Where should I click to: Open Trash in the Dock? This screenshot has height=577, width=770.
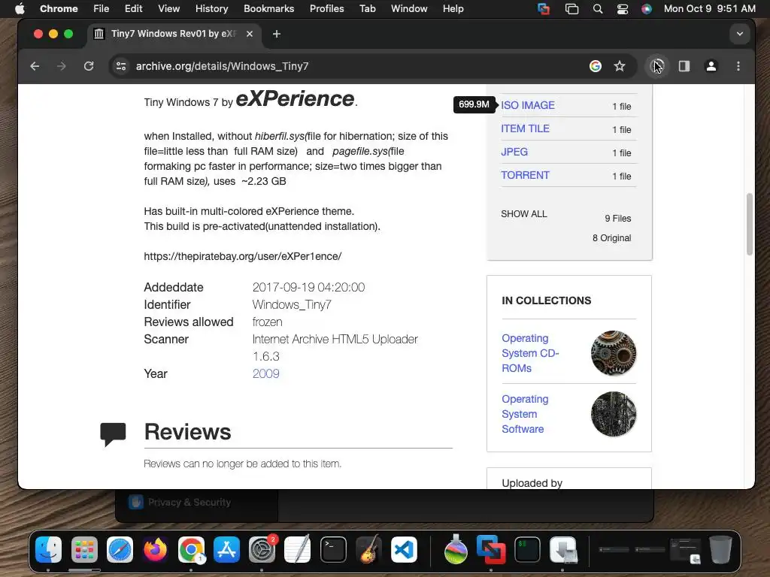(x=720, y=549)
